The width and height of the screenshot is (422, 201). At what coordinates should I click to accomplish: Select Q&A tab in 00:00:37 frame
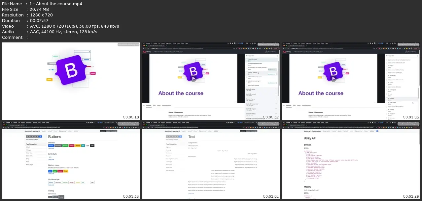click(154, 106)
